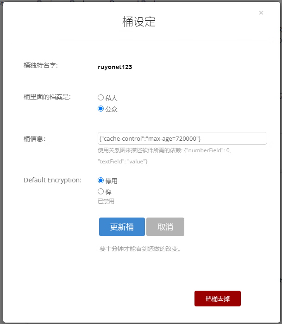This screenshot has height=324, width=282.
Task: Click the 俾 label text
Action: (x=108, y=192)
